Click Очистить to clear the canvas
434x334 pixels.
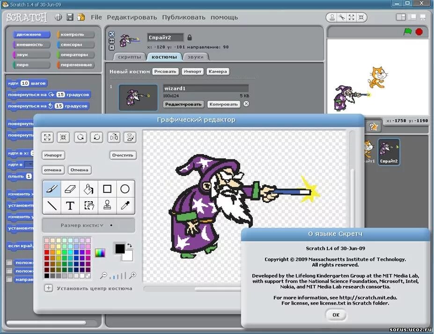(123, 155)
